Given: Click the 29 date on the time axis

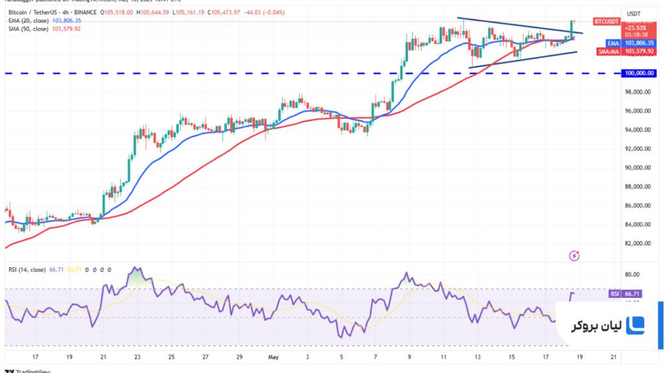Looking at the screenshot, I should (x=239, y=357).
